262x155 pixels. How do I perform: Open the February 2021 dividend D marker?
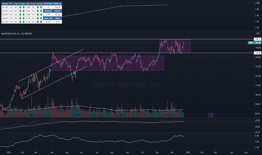34,115
